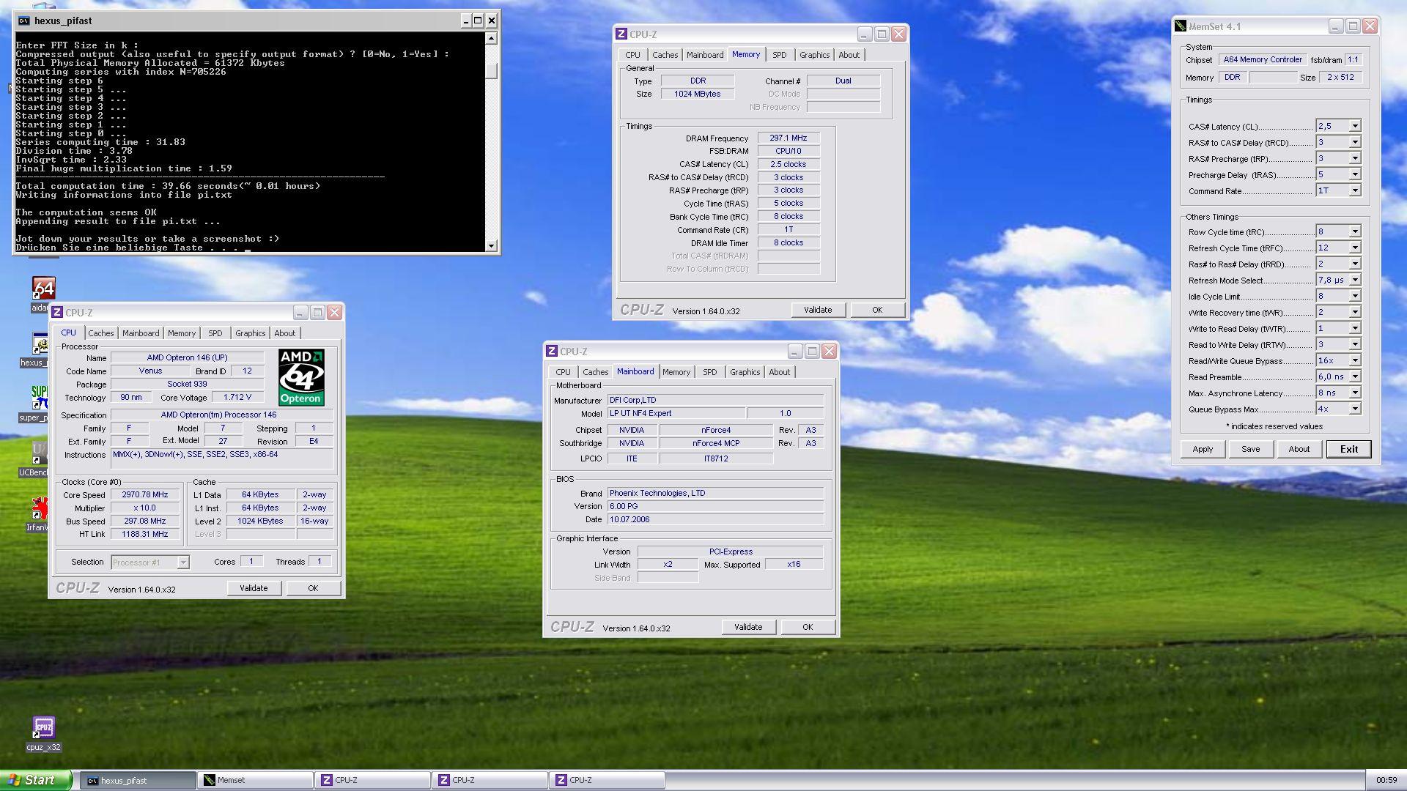Click the Core Voltage value 1.712 V
This screenshot has height=791, width=1407.
(237, 397)
